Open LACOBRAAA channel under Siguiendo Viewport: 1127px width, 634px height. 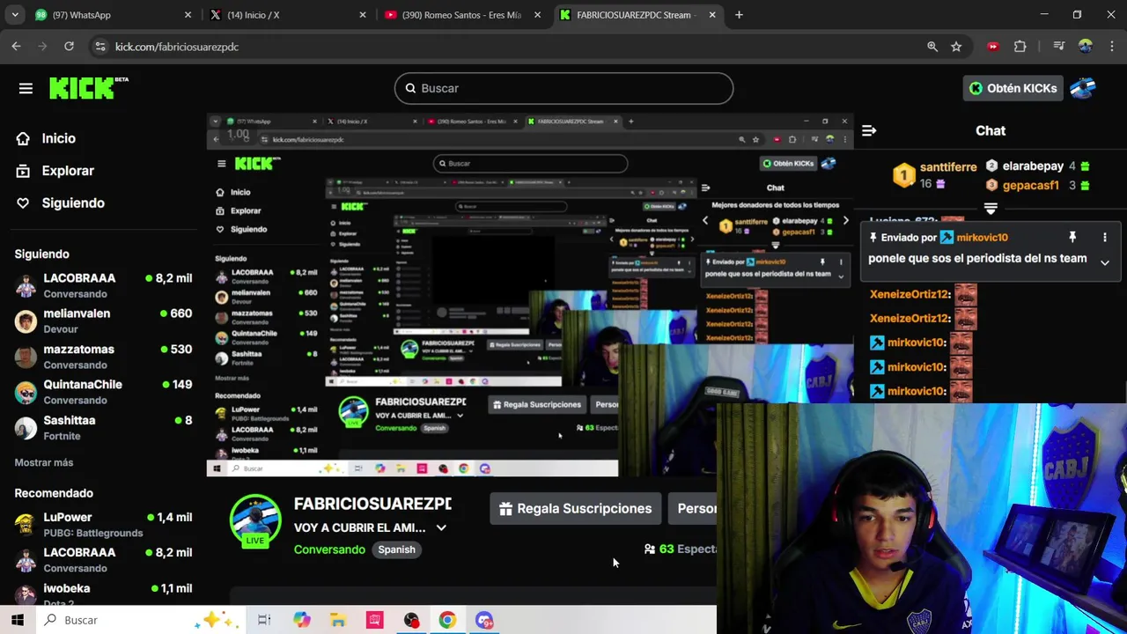pyautogui.click(x=103, y=285)
